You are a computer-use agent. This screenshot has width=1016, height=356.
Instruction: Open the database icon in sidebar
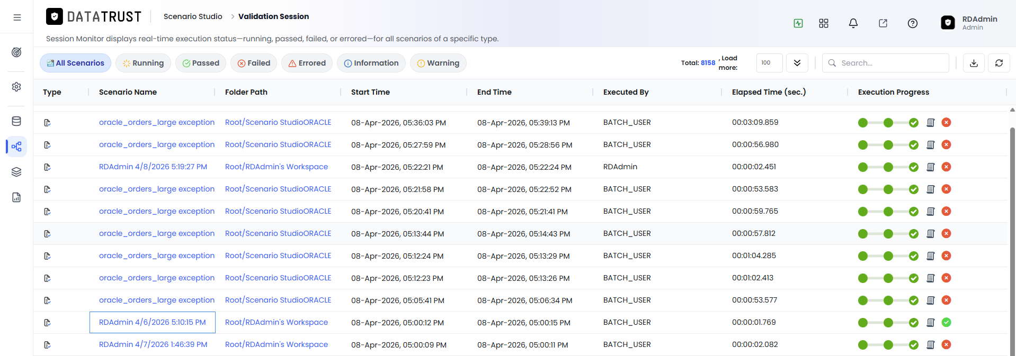click(16, 121)
